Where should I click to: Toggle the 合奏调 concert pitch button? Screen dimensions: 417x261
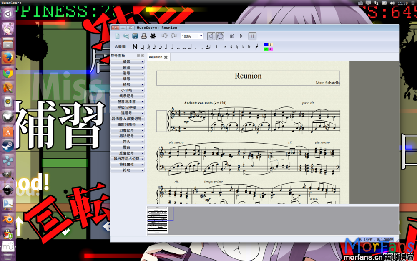(120, 47)
